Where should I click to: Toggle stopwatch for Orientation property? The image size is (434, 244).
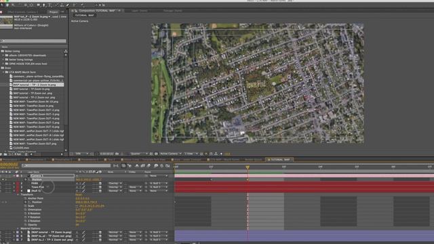26,209
